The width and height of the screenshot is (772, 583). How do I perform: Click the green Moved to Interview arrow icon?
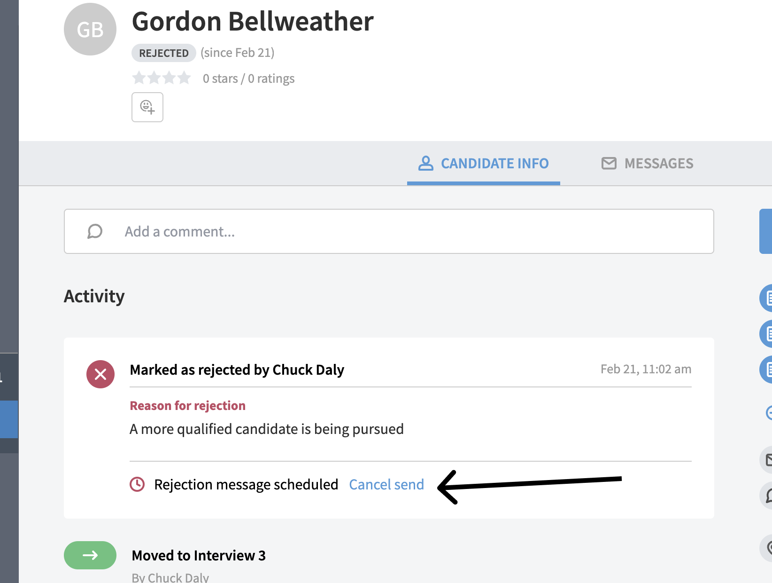[90, 555]
